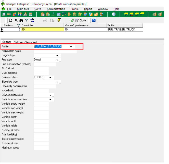The image size is (169, 164).
Task: Click the print preview magnifier page icon
Action: [52, 20]
